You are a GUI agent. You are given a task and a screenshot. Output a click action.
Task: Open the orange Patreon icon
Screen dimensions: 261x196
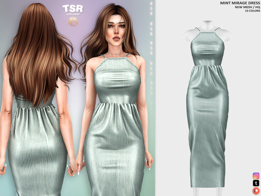pos(256,191)
